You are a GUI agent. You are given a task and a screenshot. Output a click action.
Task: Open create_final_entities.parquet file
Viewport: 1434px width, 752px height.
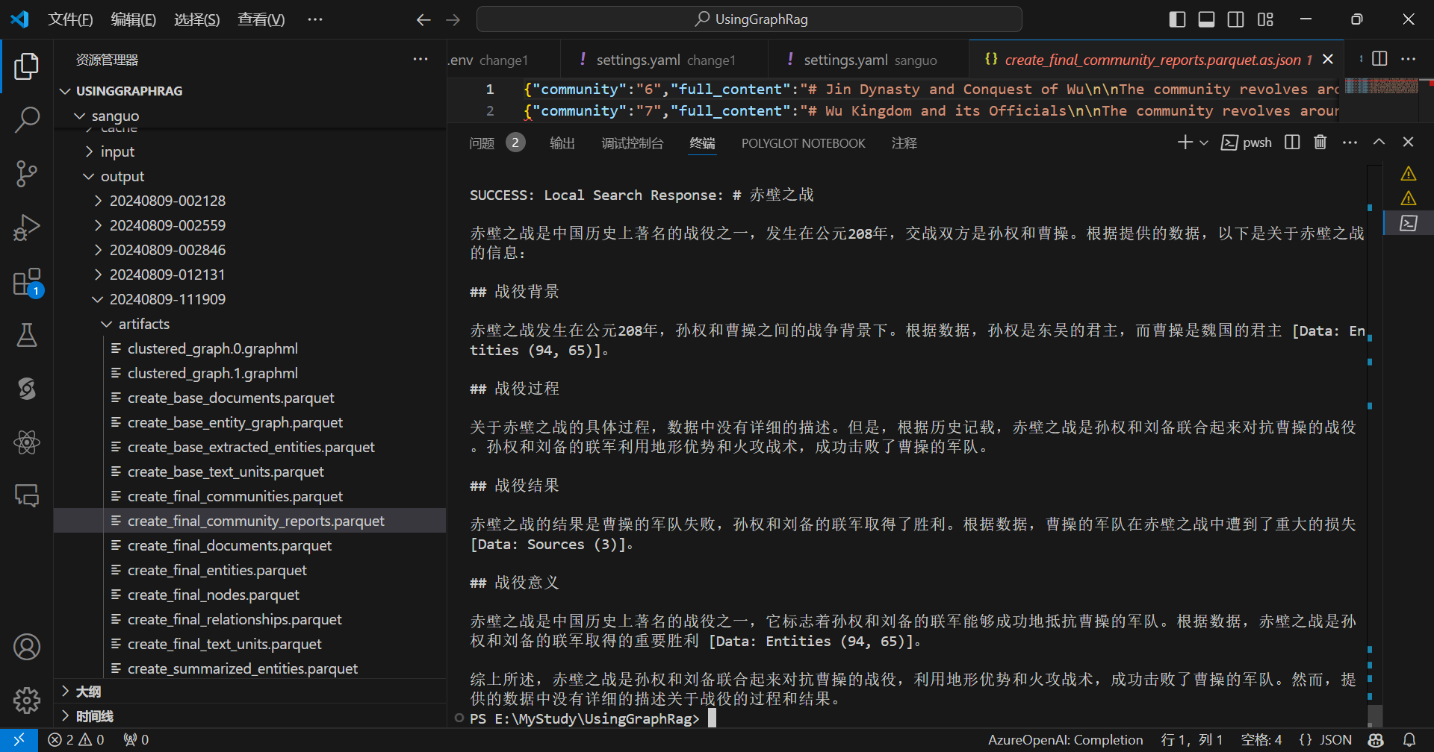click(217, 570)
